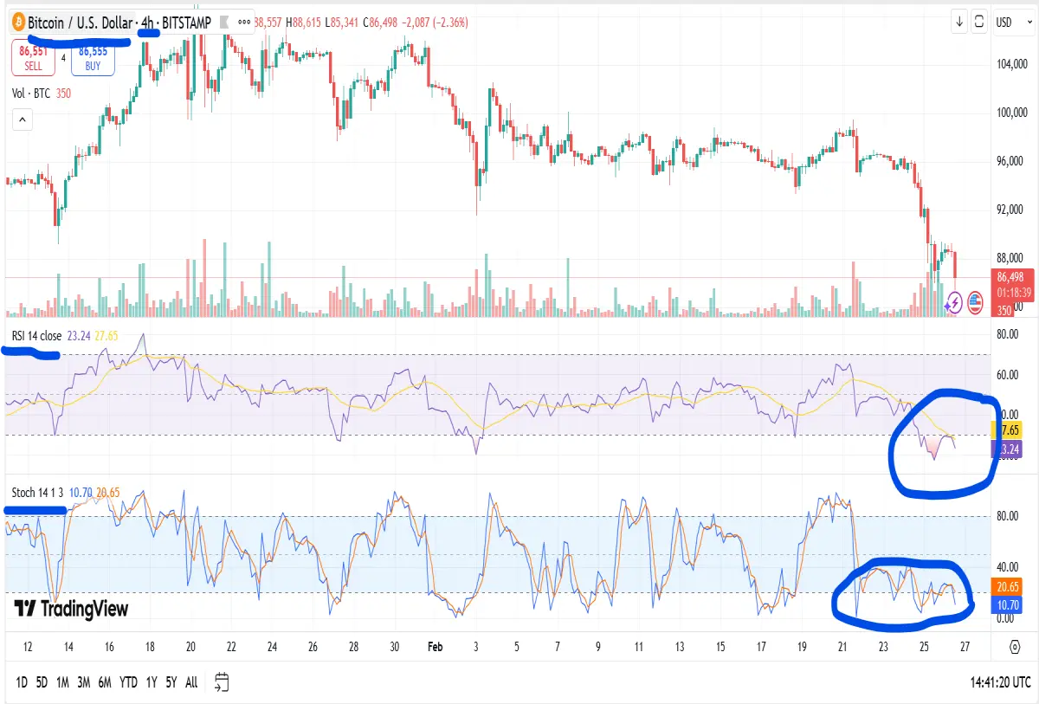Toggle fullscreen chart mode icon
Image resolution: width=1039 pixels, height=704 pixels.
pyautogui.click(x=979, y=22)
